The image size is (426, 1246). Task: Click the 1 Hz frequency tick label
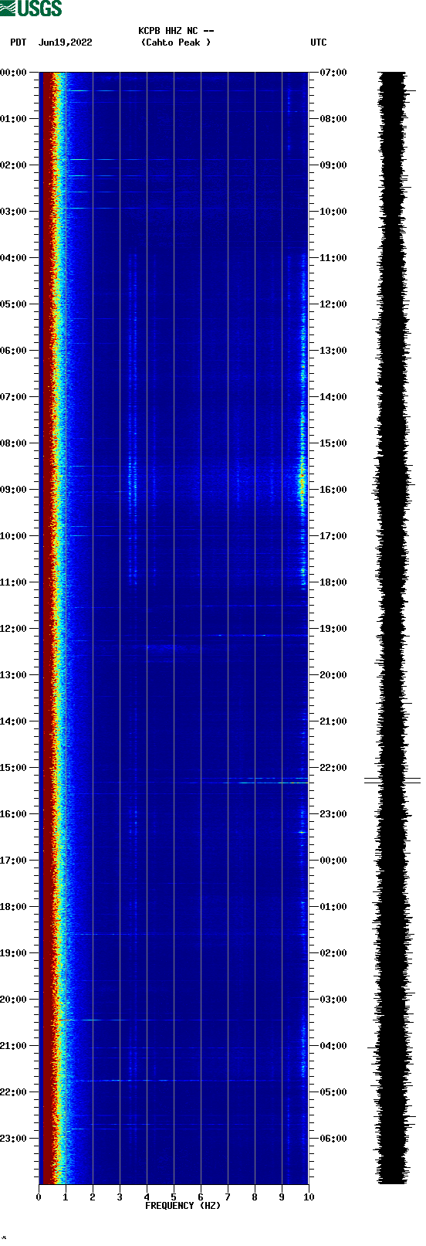click(x=66, y=1197)
